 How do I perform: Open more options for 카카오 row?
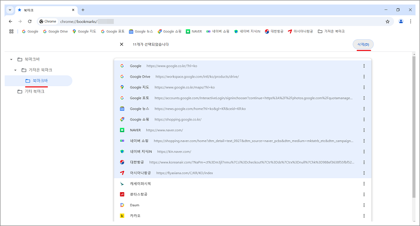(364, 216)
